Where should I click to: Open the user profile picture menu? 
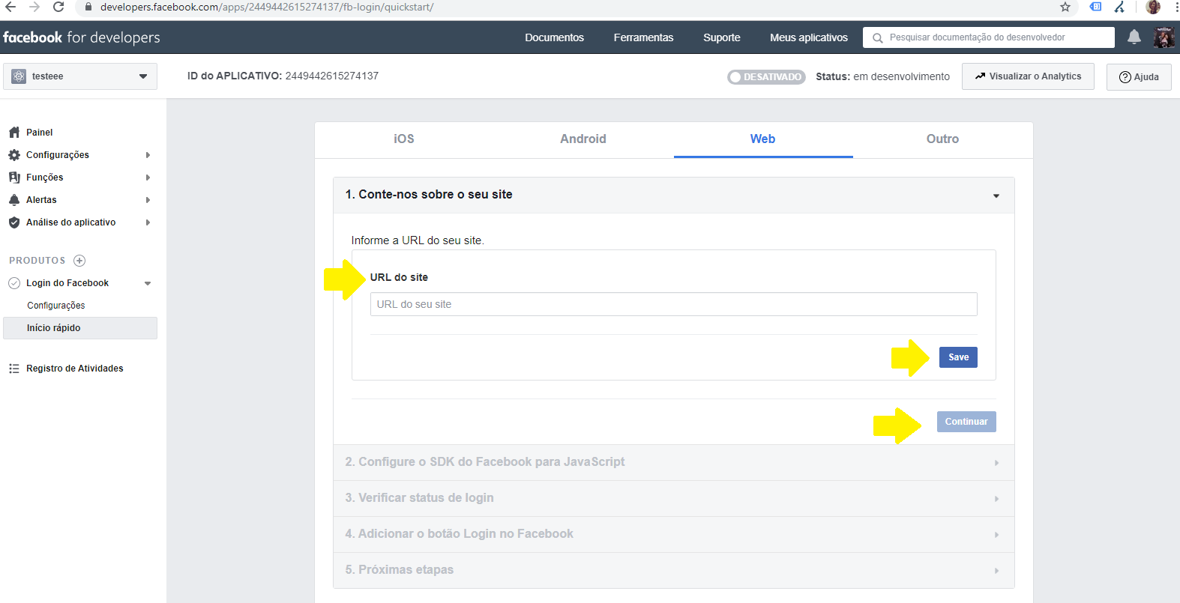pos(1164,37)
